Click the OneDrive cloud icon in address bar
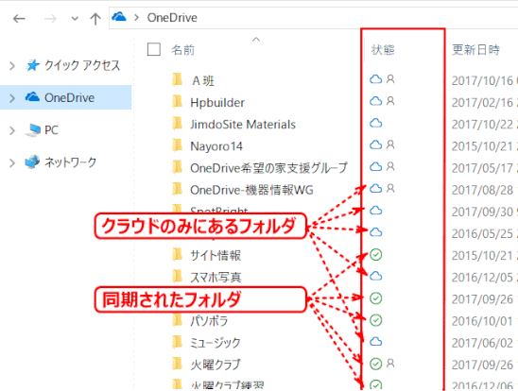This screenshot has width=518, height=391. [x=119, y=16]
